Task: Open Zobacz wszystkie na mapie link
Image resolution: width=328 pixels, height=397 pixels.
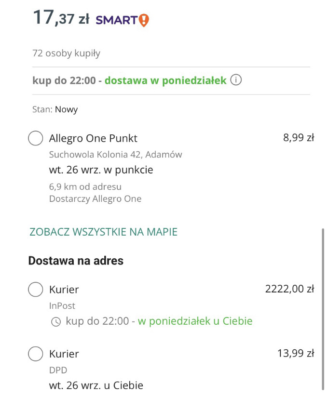Action: (103, 232)
